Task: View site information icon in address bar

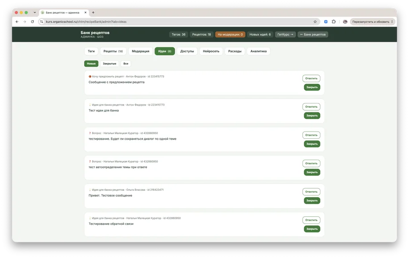Action: tap(42, 22)
